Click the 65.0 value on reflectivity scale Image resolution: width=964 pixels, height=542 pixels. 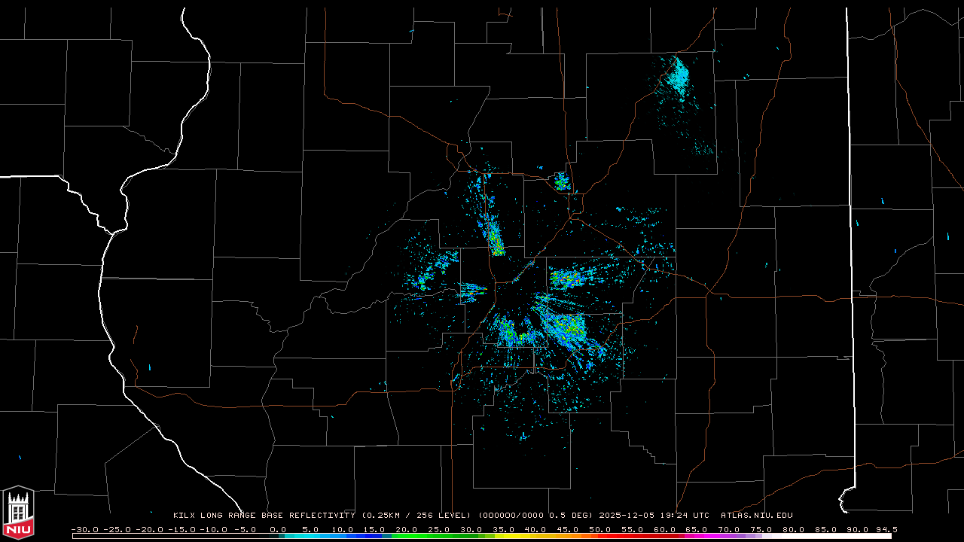697,529
